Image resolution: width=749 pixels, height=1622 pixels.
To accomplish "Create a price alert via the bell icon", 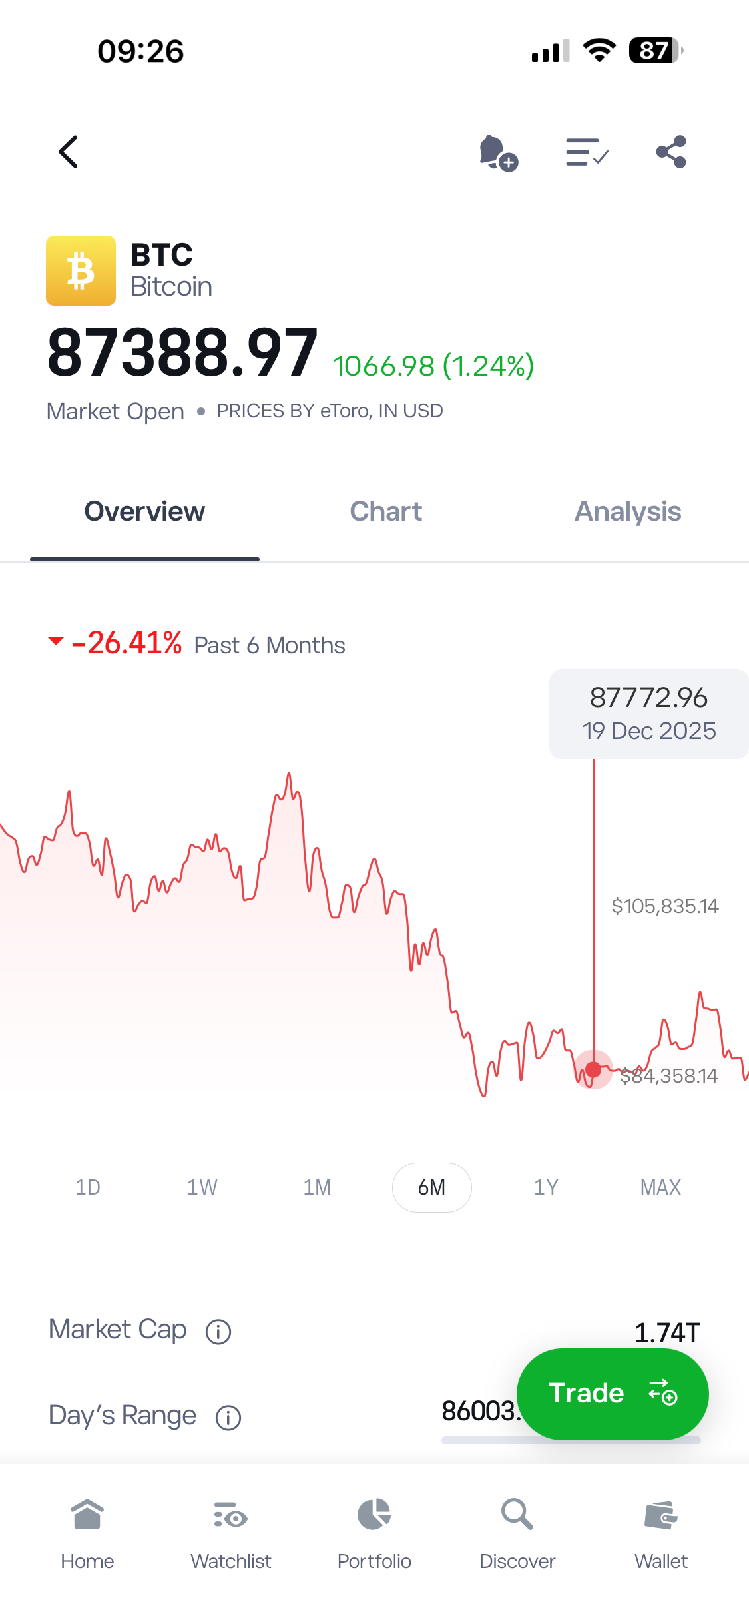I will coord(495,152).
